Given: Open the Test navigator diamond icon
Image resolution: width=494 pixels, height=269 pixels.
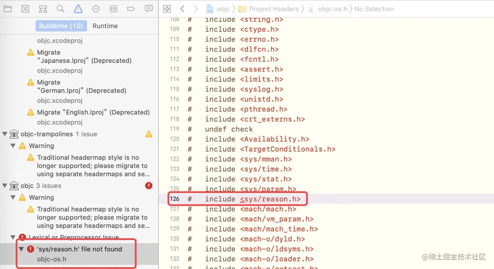Looking at the screenshot, I should pos(96,9).
